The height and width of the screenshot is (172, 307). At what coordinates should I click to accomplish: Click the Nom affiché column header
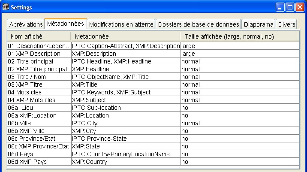tap(39, 36)
